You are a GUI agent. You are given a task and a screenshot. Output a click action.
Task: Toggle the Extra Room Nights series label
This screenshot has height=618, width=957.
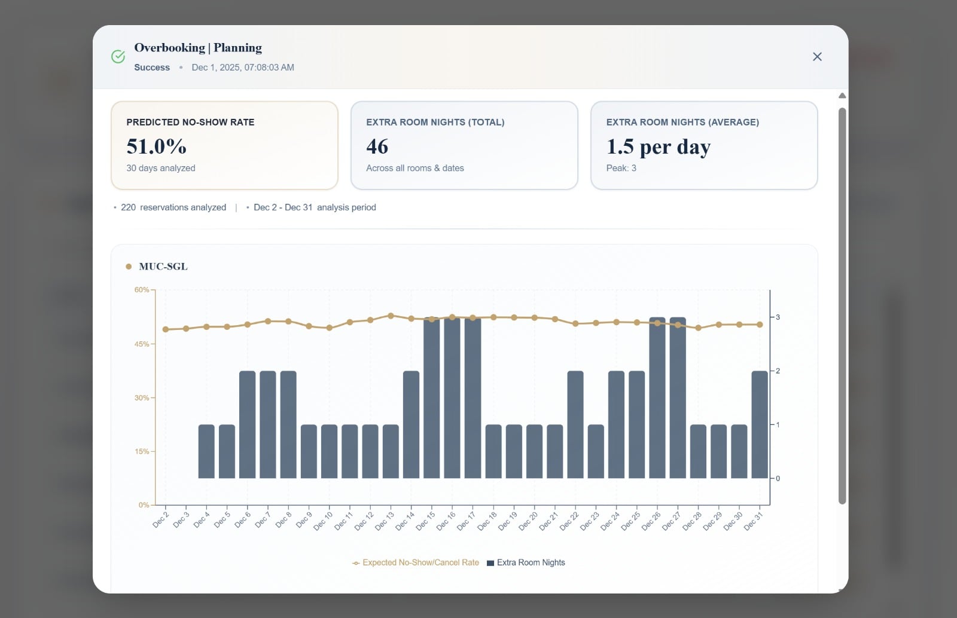point(531,562)
